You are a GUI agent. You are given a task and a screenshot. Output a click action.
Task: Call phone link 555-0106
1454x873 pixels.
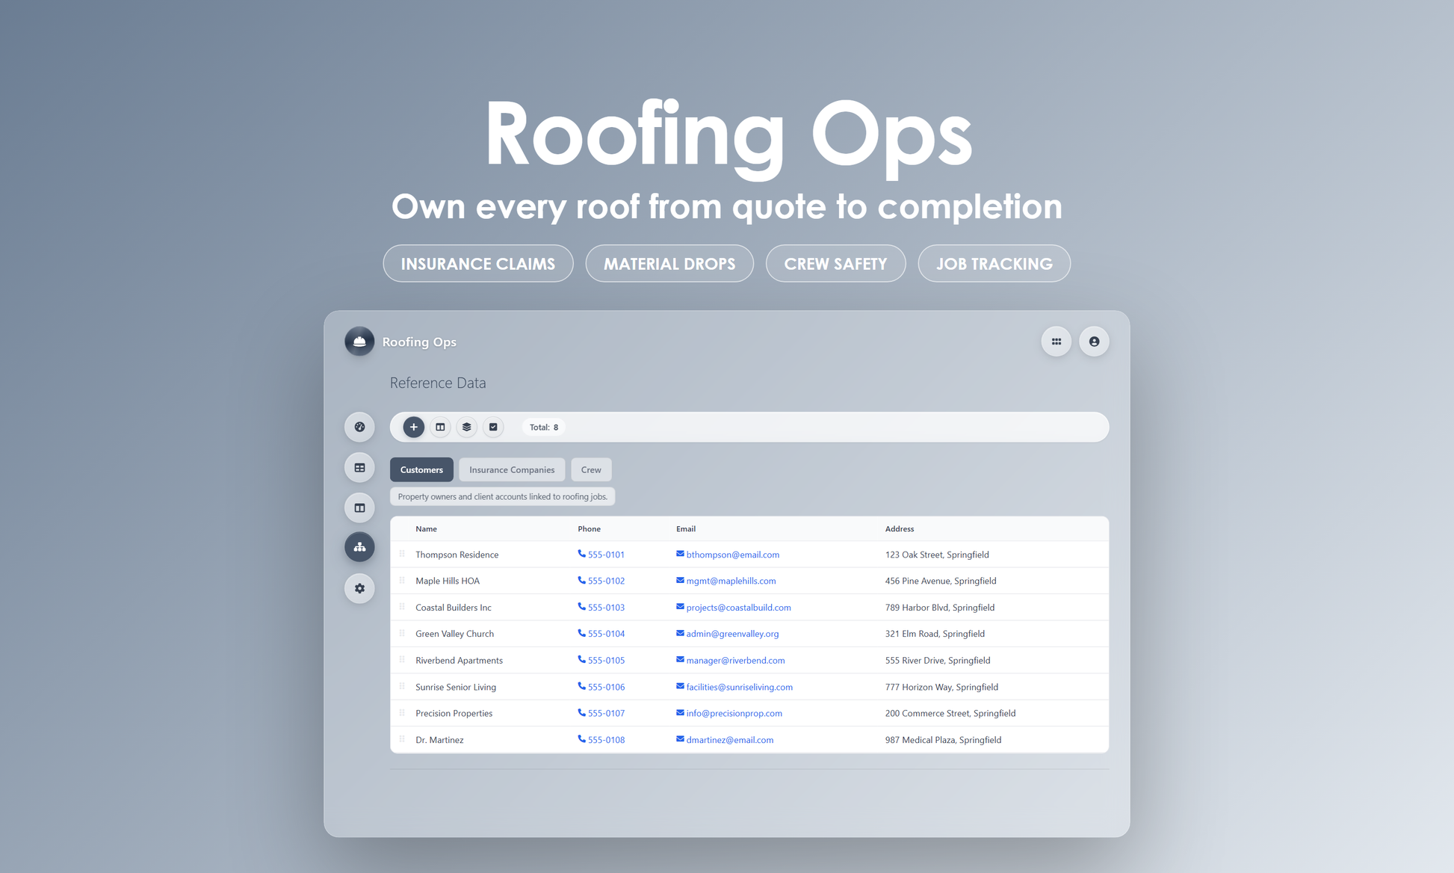[x=606, y=687]
